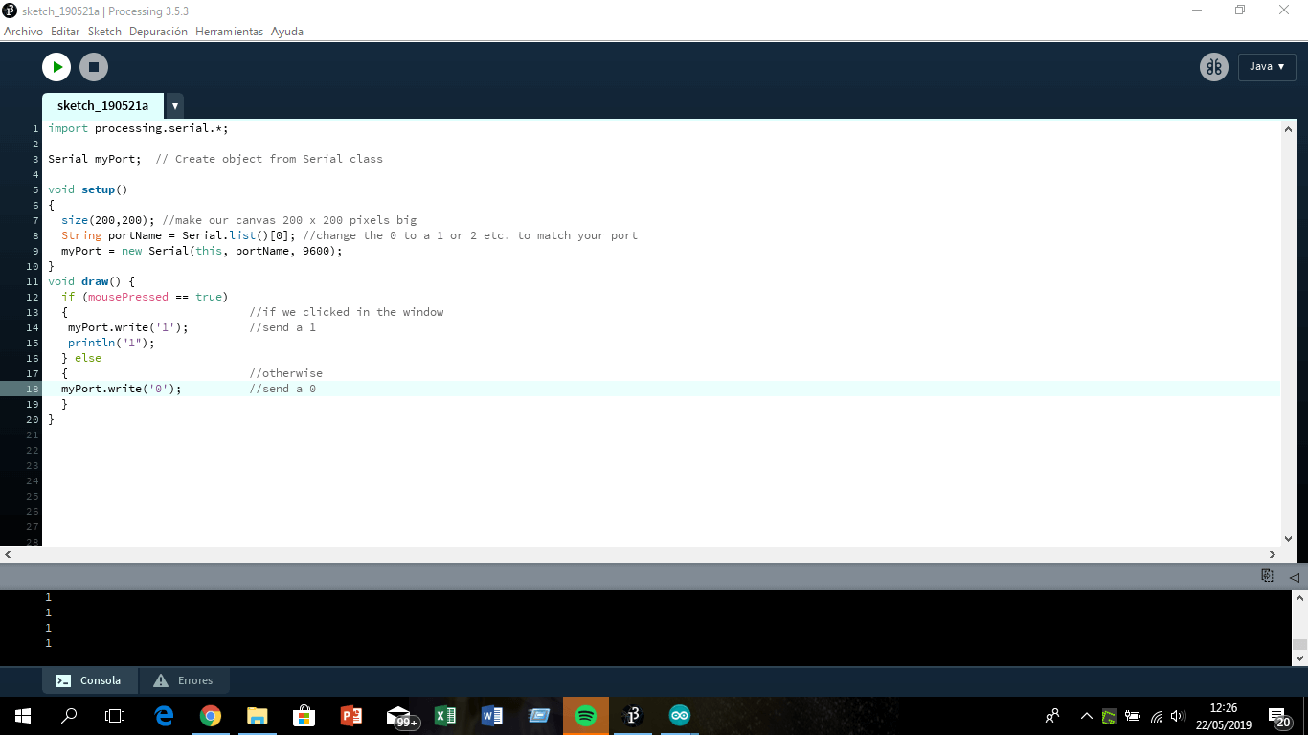Click the '//otherwise' comment
Image resolution: width=1308 pixels, height=735 pixels.
pos(285,373)
